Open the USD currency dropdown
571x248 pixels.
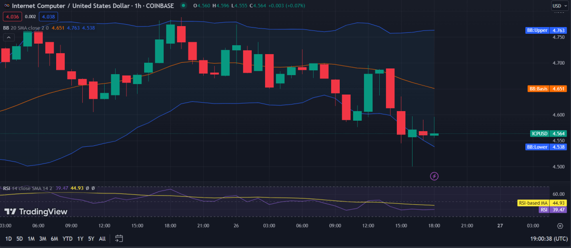coord(559,6)
